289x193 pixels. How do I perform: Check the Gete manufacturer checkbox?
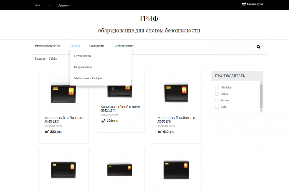click(217, 107)
